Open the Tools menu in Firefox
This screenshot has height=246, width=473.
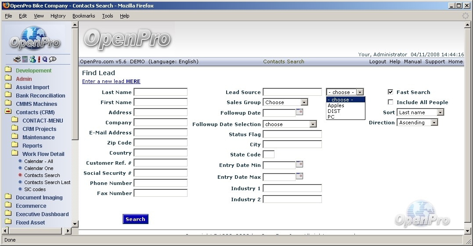pos(107,16)
